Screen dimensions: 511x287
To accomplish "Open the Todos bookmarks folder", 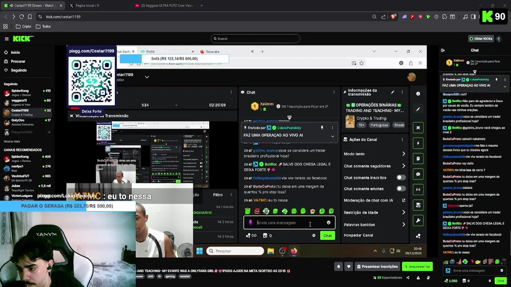I will point(44,26).
